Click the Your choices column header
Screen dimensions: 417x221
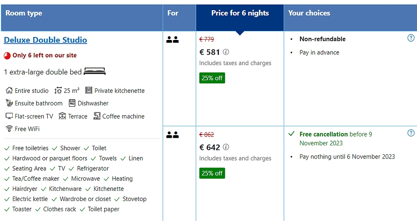coord(309,13)
